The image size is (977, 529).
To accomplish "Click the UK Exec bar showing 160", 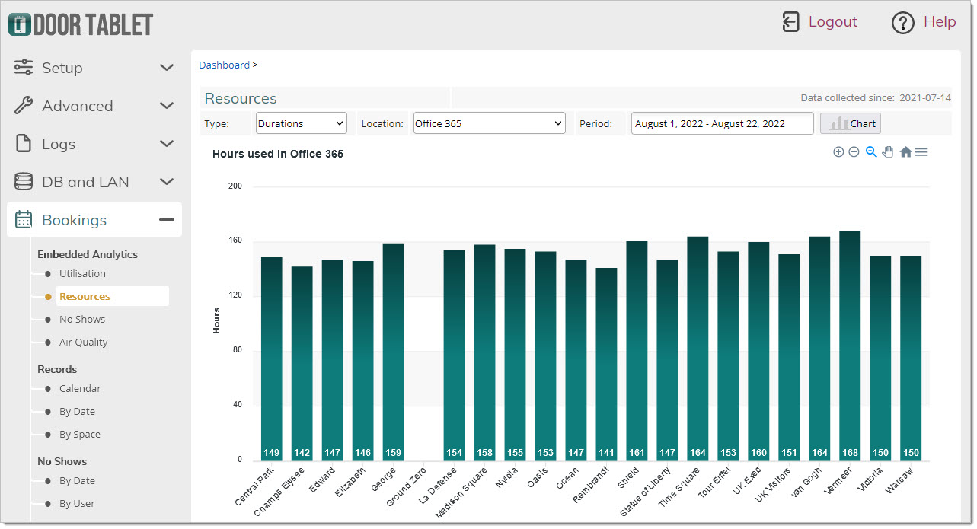I will click(758, 351).
